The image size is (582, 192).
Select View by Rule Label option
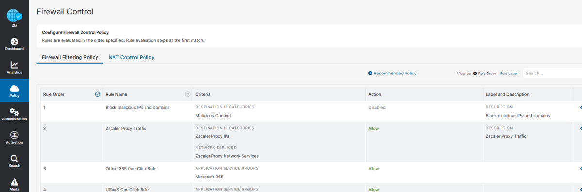pyautogui.click(x=509, y=74)
